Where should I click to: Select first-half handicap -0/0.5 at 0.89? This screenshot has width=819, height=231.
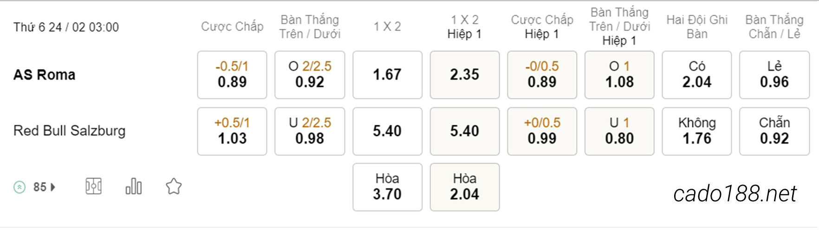[x=542, y=75]
